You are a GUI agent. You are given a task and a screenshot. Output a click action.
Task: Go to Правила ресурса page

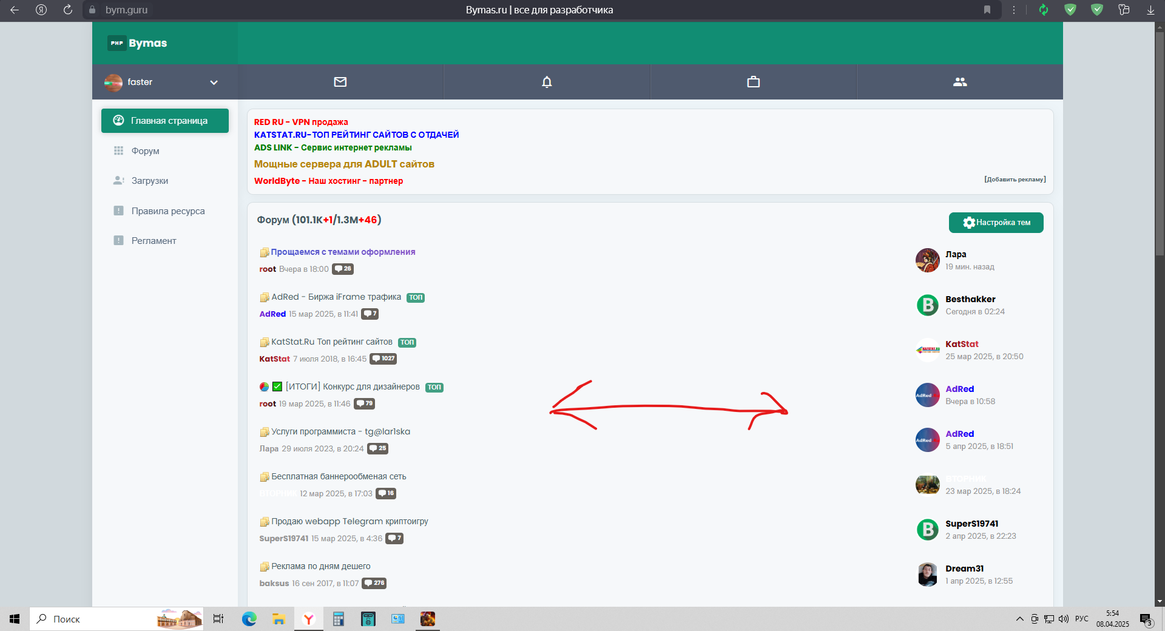167,211
